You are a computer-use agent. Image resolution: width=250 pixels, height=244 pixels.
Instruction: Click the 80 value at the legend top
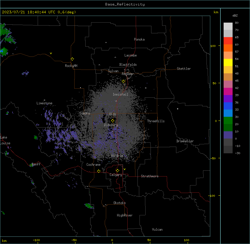click(x=237, y=23)
